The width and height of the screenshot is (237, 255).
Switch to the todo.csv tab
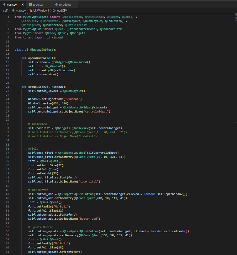pos(38,5)
